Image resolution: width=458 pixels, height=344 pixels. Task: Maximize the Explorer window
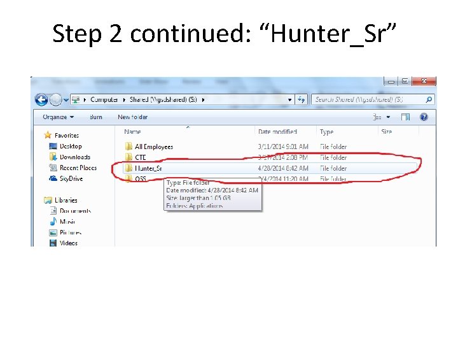pyautogui.click(x=405, y=82)
